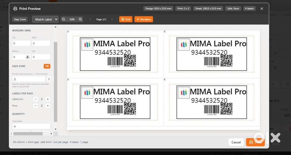Click the Sheet: 100.0 x 52.0 mm chip
Screen dimensions: 291x155
[x=208, y=8]
